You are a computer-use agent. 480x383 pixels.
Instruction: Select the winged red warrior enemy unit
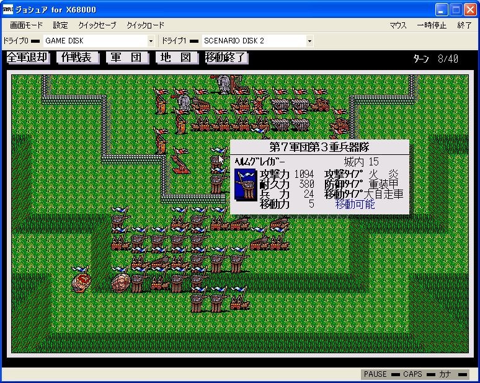[260, 103]
